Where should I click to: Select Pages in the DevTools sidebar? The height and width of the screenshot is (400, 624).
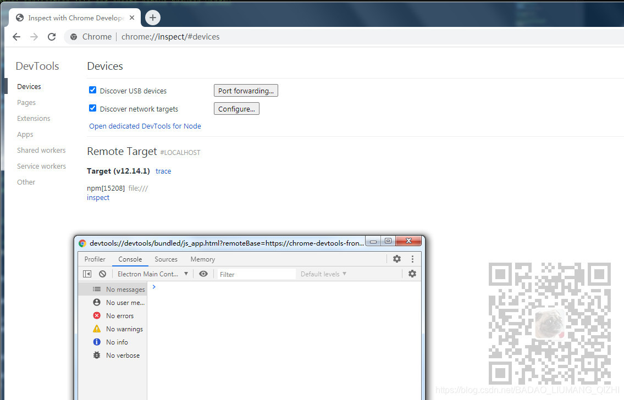click(26, 103)
